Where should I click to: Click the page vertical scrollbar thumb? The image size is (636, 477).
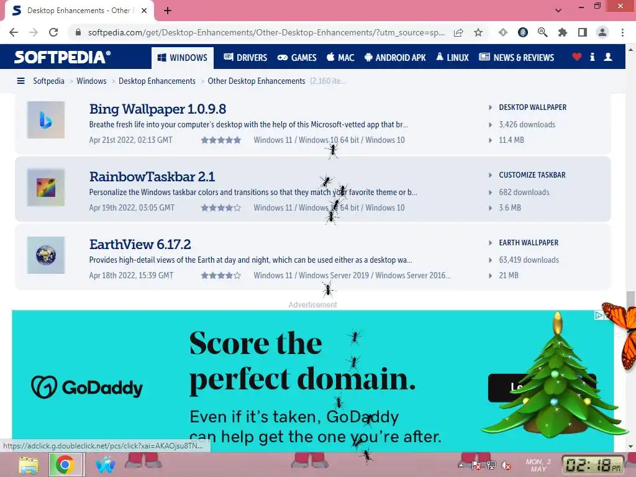click(630, 299)
